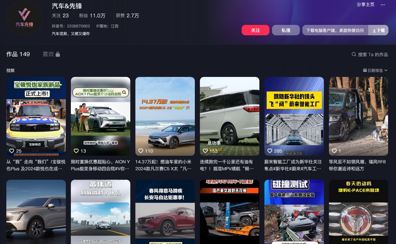Open the 碰撞测试 video thumbnail
This screenshot has height=244, width=396.
(x=294, y=212)
